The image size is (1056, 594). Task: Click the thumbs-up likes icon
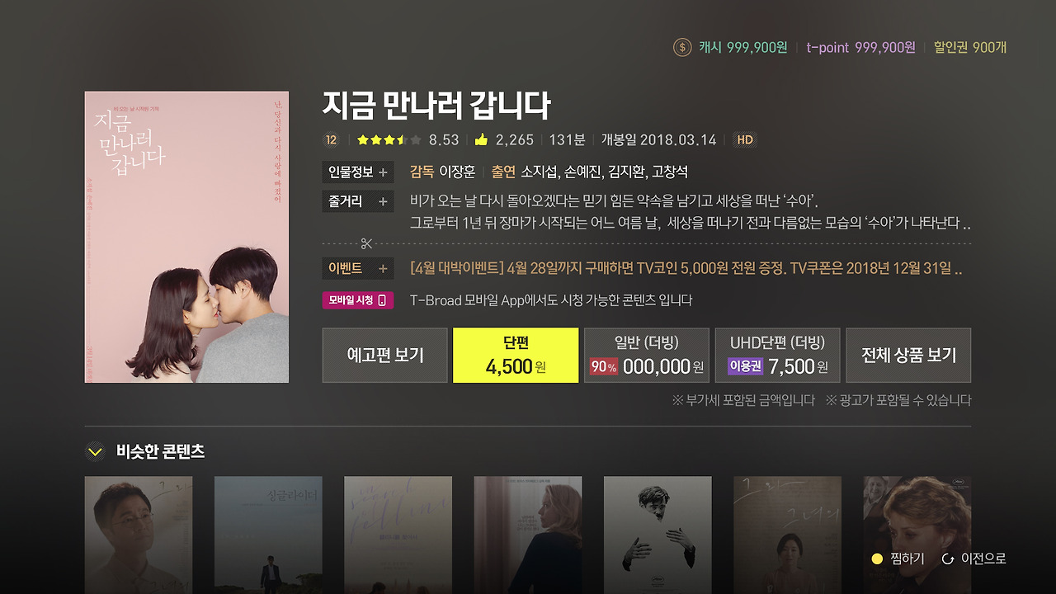481,139
